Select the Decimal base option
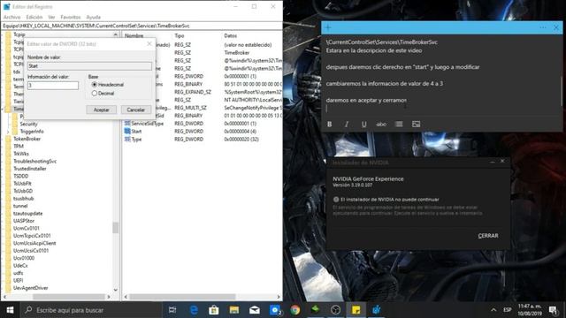This screenshot has width=566, height=318. pos(95,93)
